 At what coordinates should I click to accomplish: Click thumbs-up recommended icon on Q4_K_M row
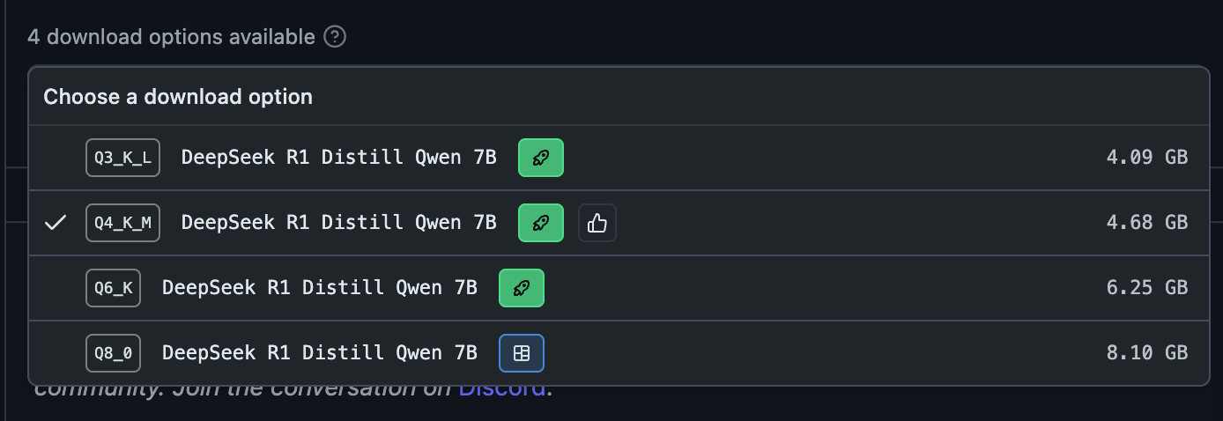pyautogui.click(x=597, y=223)
